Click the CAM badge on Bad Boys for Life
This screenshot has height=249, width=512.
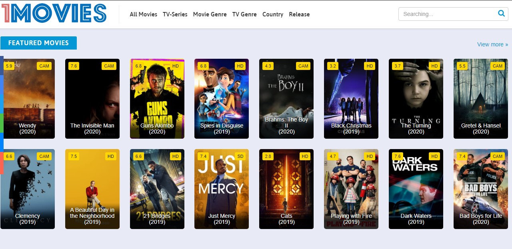(498, 156)
